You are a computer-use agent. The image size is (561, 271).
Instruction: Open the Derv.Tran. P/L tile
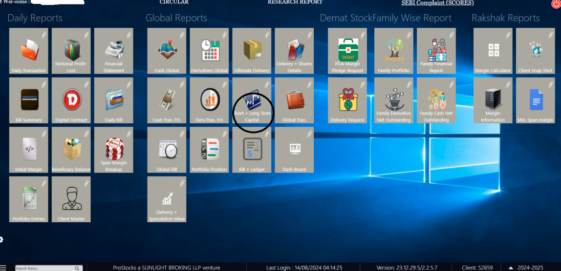(209, 101)
